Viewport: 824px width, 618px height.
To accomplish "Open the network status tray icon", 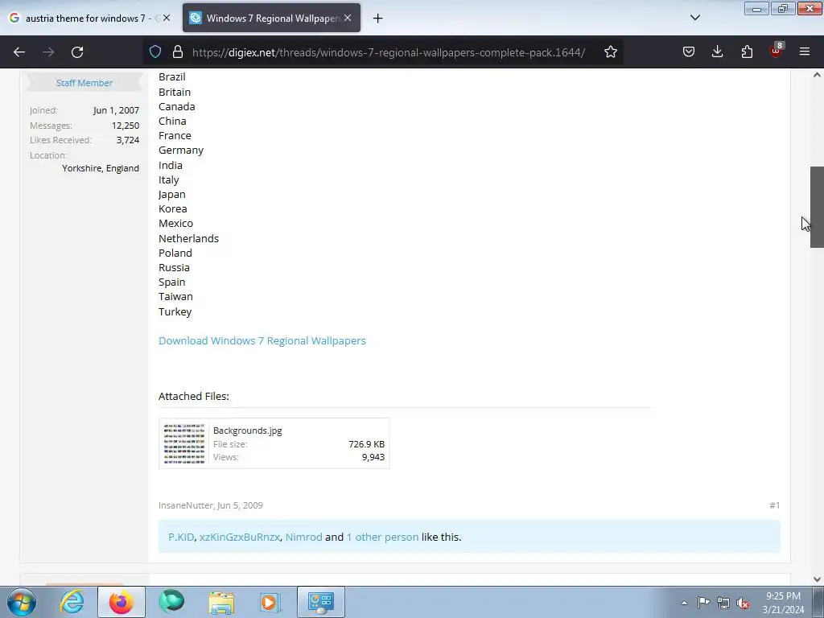I will click(x=723, y=603).
